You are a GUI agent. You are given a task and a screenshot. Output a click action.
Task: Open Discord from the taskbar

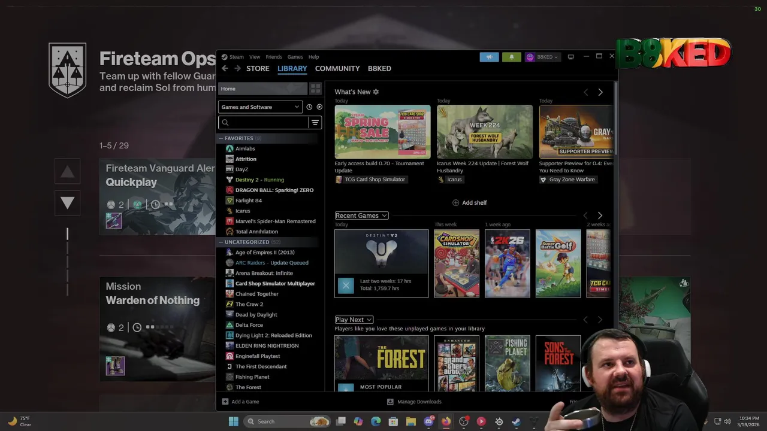(x=428, y=421)
